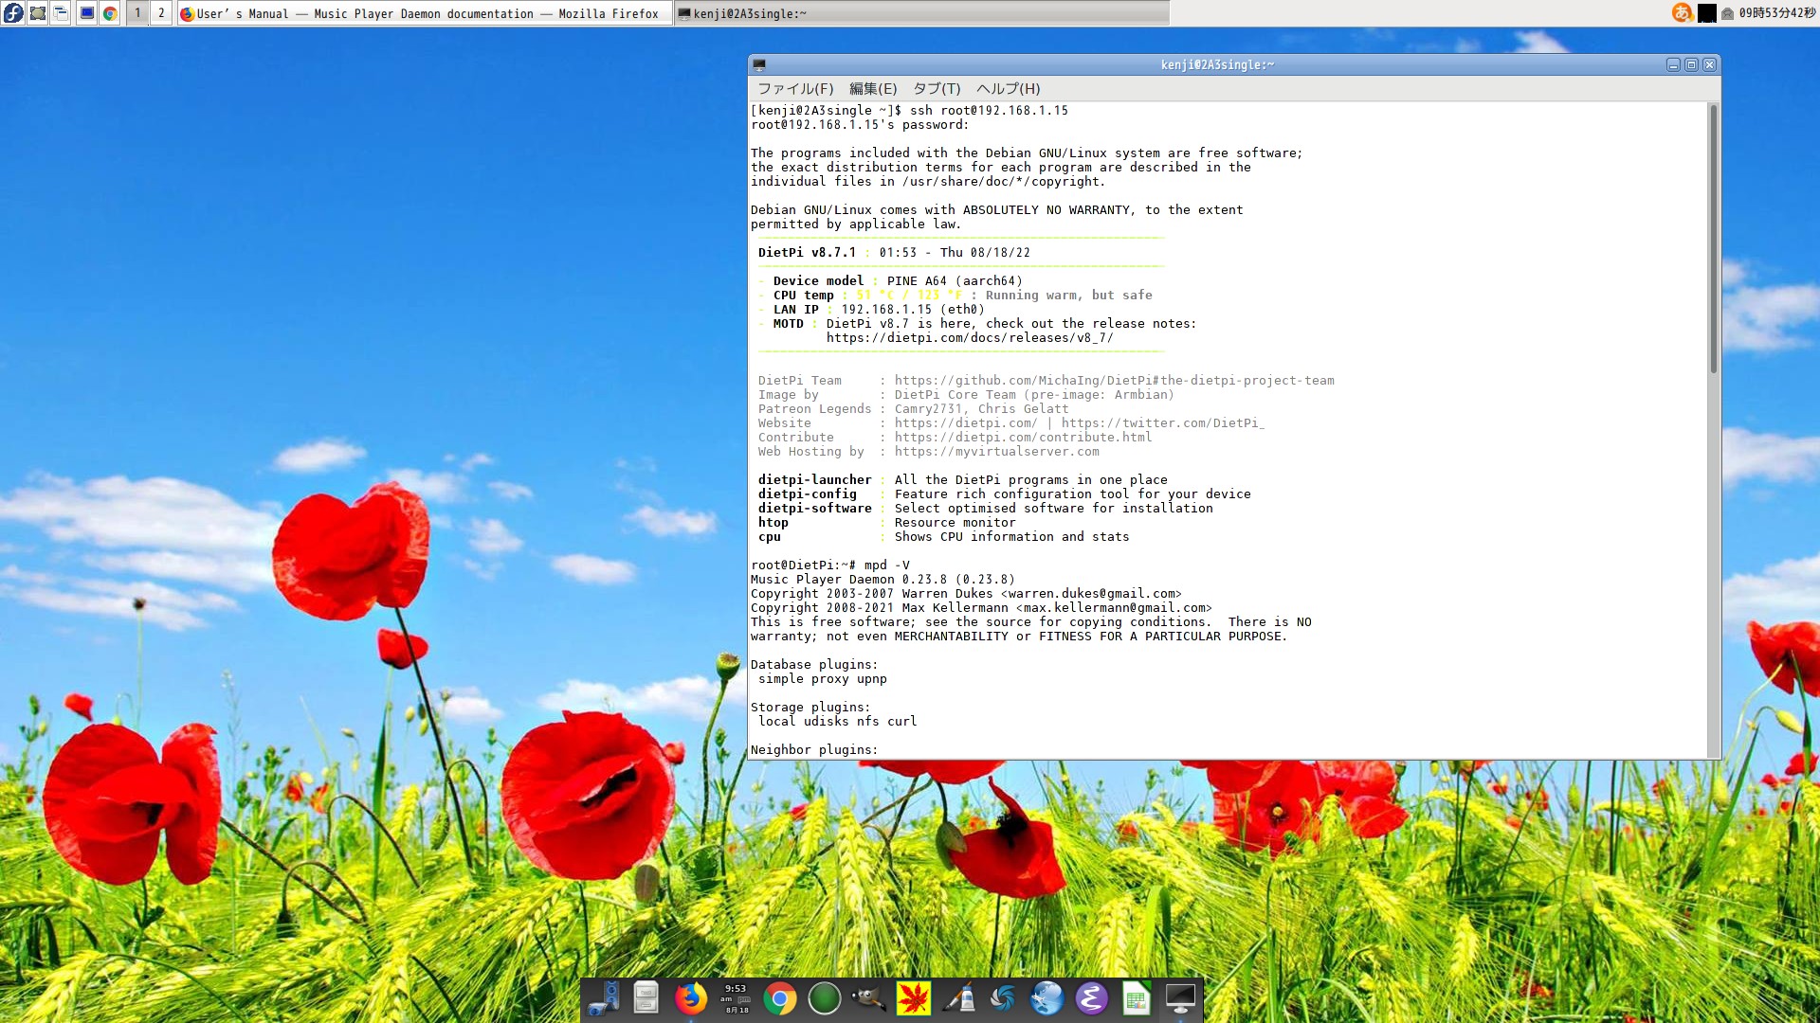Open the Emacs dock icon
This screenshot has height=1023, width=1820.
[x=1091, y=998]
